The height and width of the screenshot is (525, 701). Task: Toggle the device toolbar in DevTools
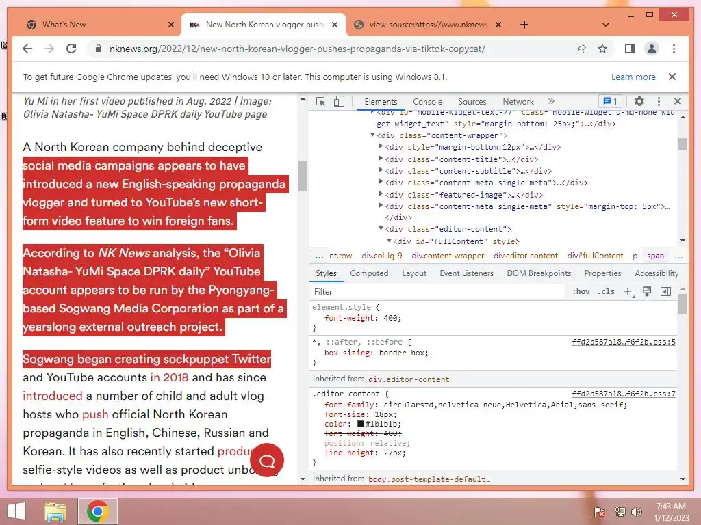[x=340, y=102]
